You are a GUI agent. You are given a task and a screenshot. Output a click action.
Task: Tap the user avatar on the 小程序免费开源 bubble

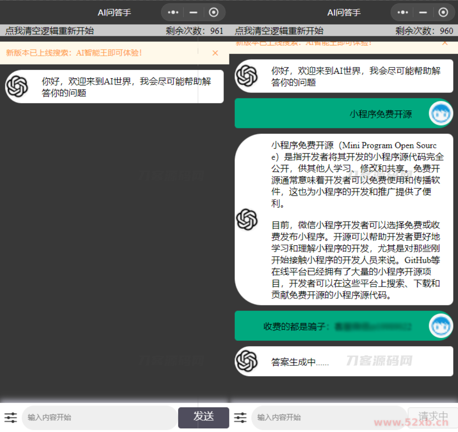pyautogui.click(x=440, y=113)
